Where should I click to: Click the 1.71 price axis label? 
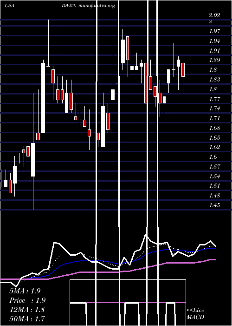coord(214,118)
